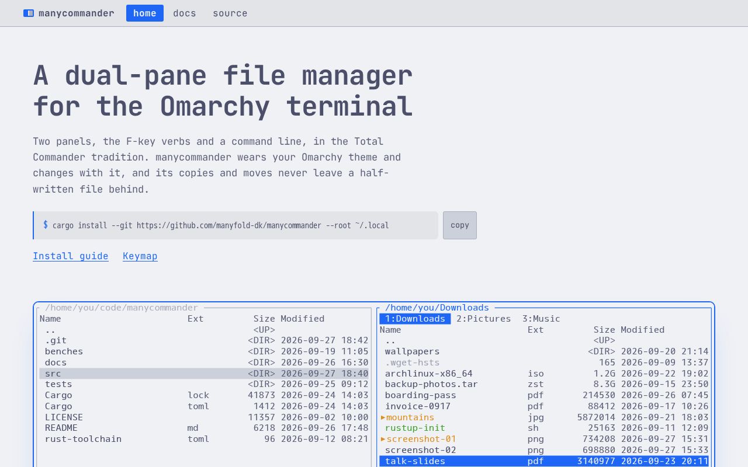Select the src directory row
The image size is (748, 467).
(x=205, y=374)
